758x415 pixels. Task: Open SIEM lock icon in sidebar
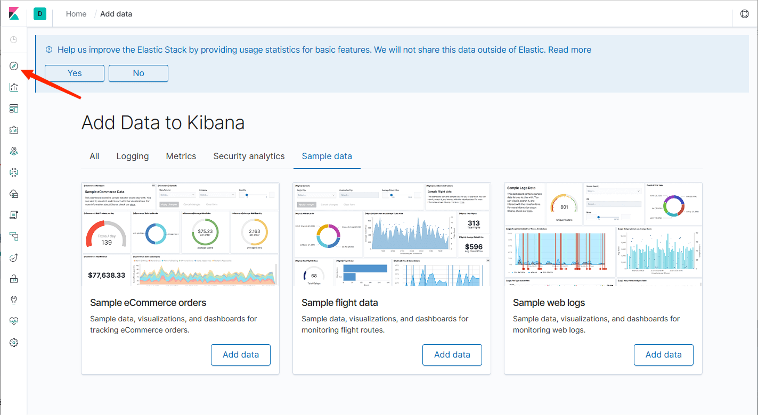[x=14, y=279]
